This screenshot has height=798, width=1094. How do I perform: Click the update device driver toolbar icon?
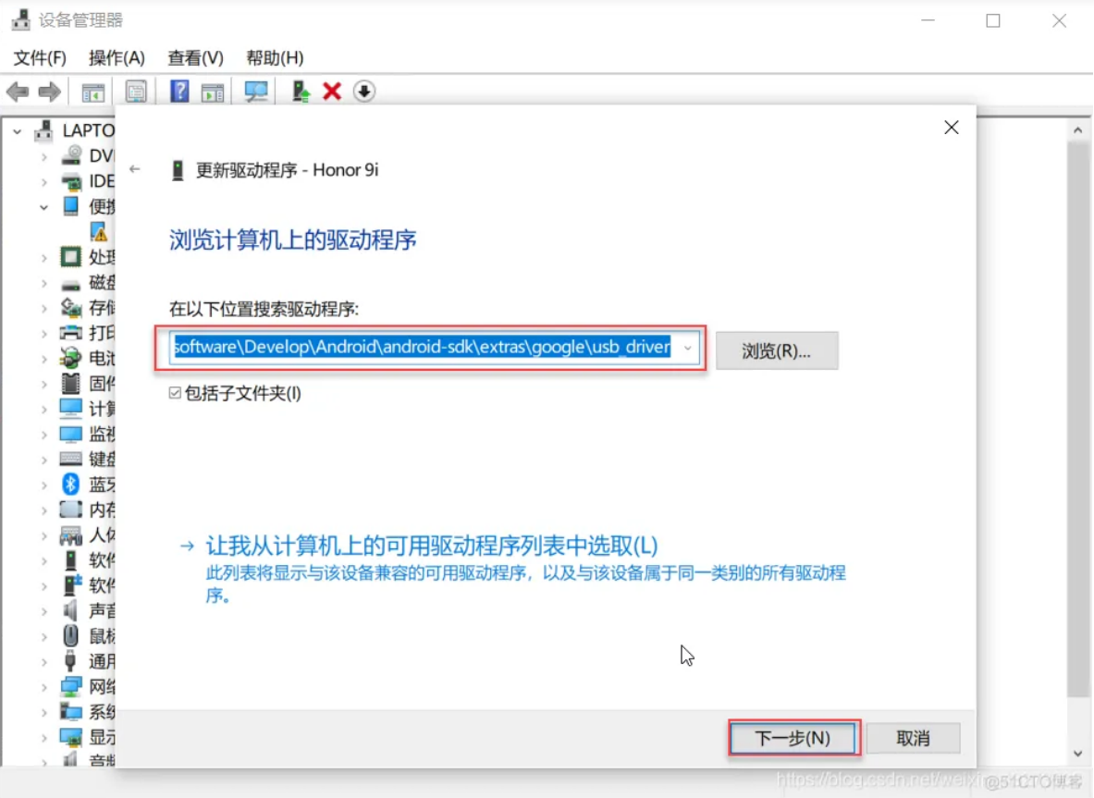[x=301, y=92]
